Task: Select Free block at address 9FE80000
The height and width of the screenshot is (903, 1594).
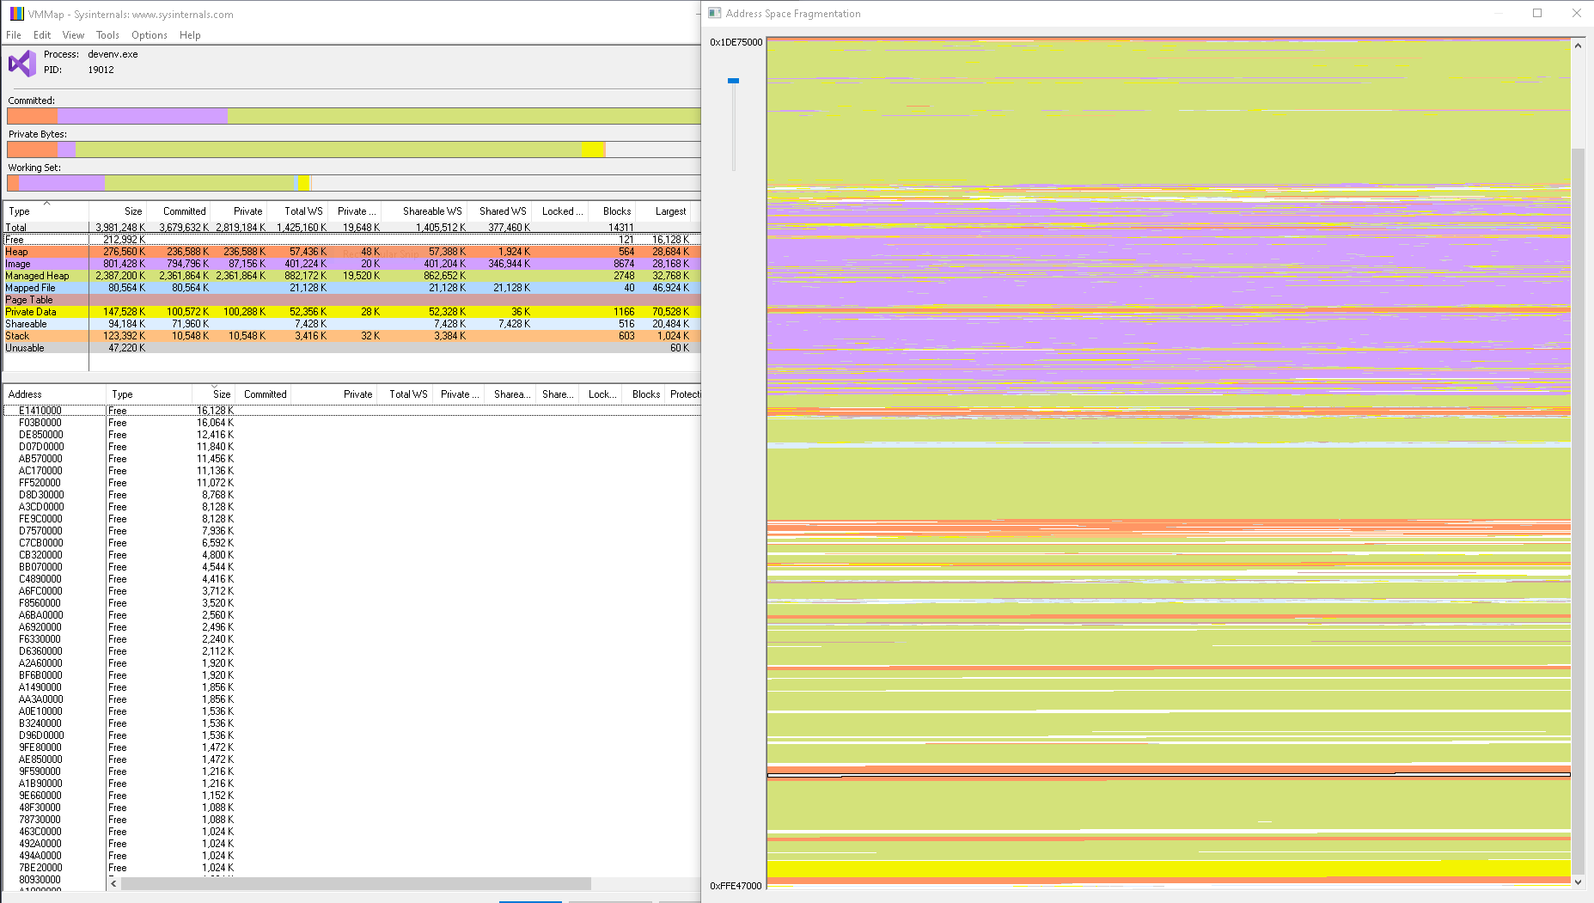Action: coord(352,747)
